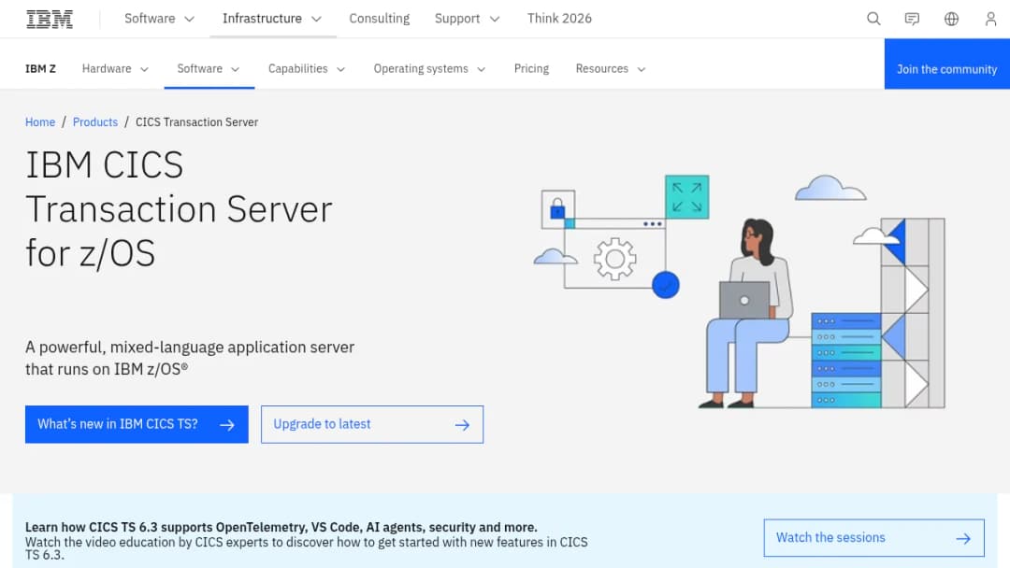This screenshot has height=568, width=1010.
Task: Click the CICS Transaction Server breadcrumb text
Action: [196, 122]
